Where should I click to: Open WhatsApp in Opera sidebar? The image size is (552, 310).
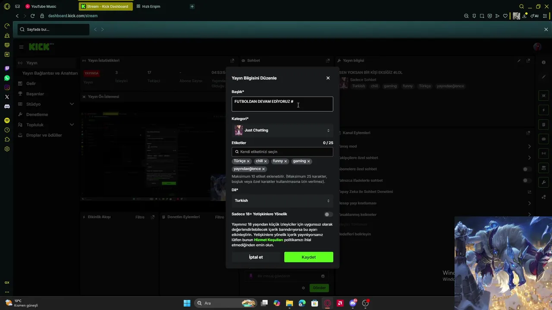7,78
